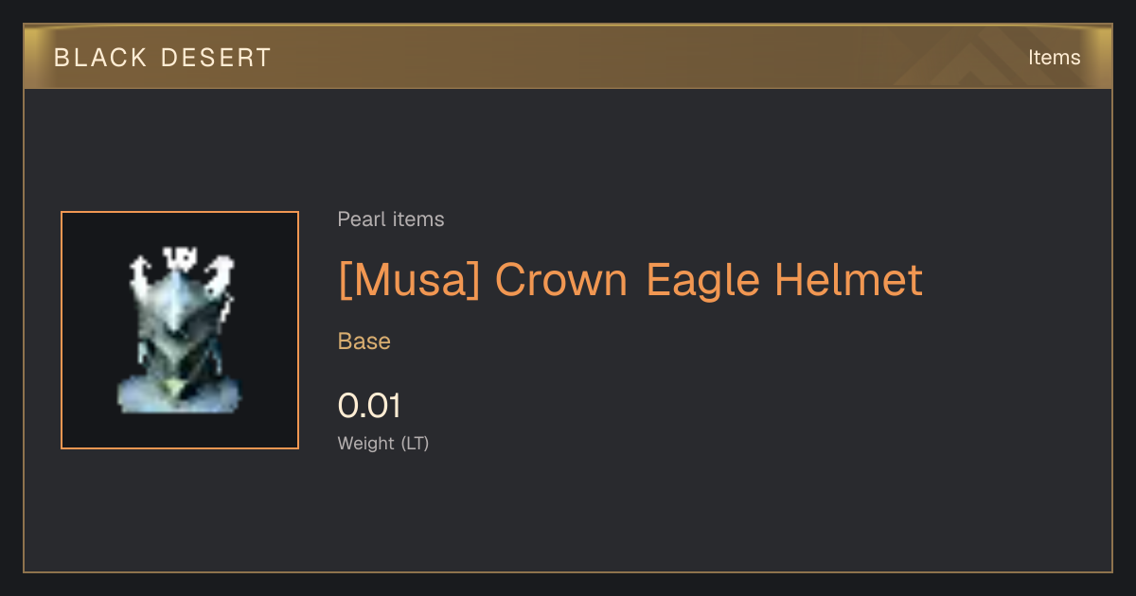The width and height of the screenshot is (1136, 596).
Task: Click the Crown Eagle Helmet item icon
Action: tap(180, 330)
